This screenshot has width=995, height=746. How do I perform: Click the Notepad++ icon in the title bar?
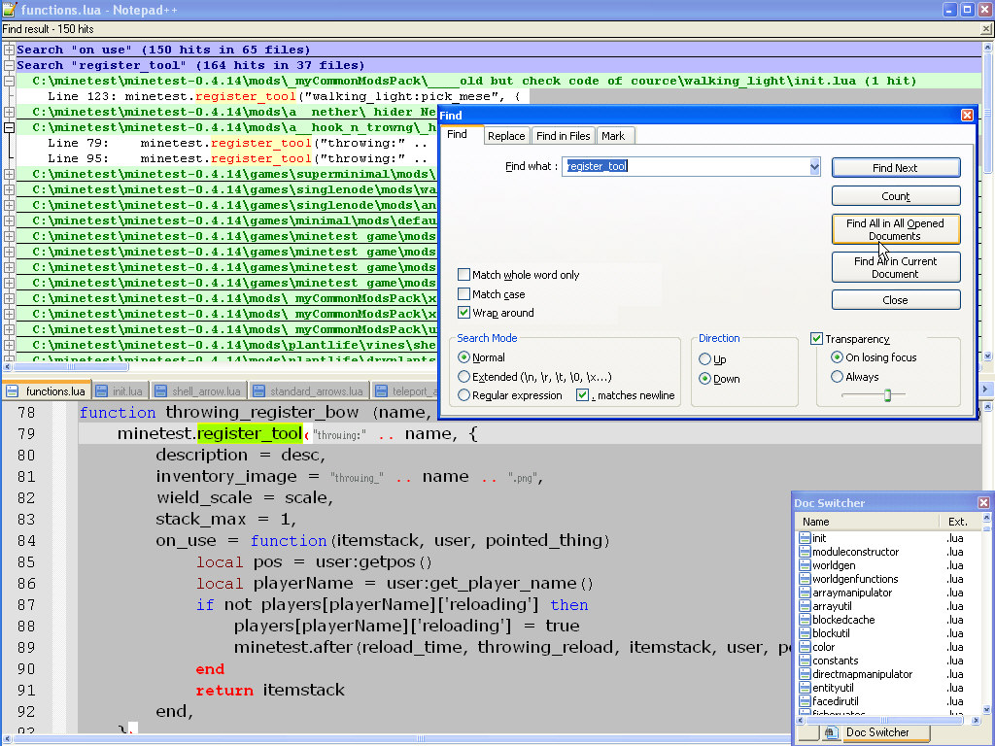10,9
